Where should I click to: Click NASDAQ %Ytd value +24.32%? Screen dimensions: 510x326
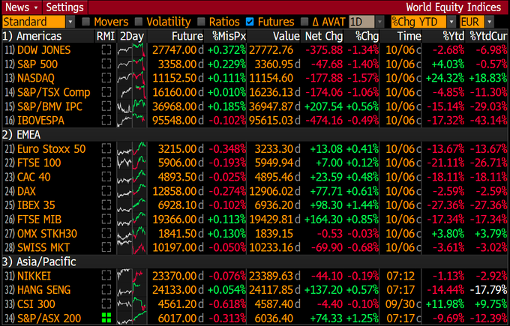[x=445, y=78]
